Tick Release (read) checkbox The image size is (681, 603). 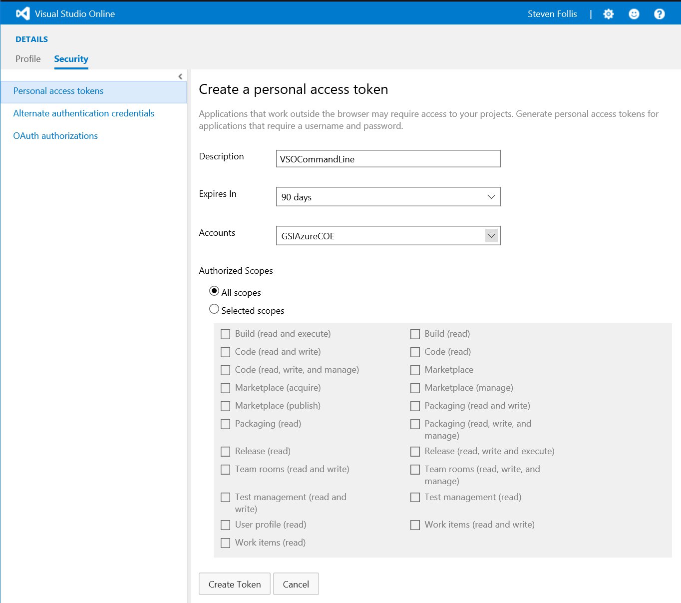pyautogui.click(x=226, y=452)
